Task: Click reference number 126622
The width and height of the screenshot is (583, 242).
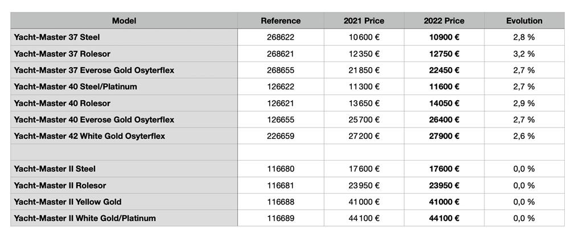Action: [x=281, y=87]
